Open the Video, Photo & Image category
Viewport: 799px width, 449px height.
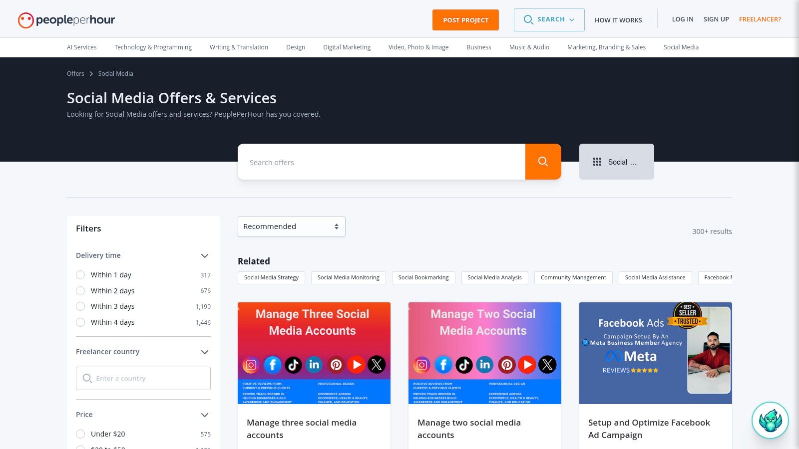(418, 47)
